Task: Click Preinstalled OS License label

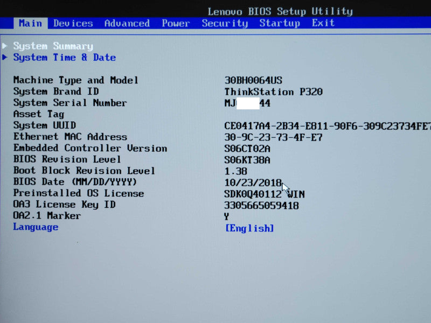Action: (79, 193)
